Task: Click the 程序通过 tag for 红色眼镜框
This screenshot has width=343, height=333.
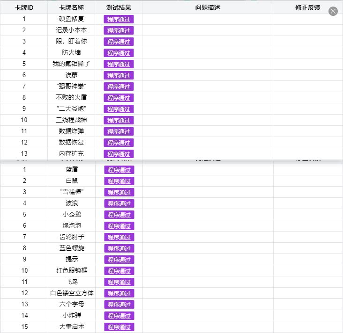Action: 119,271
